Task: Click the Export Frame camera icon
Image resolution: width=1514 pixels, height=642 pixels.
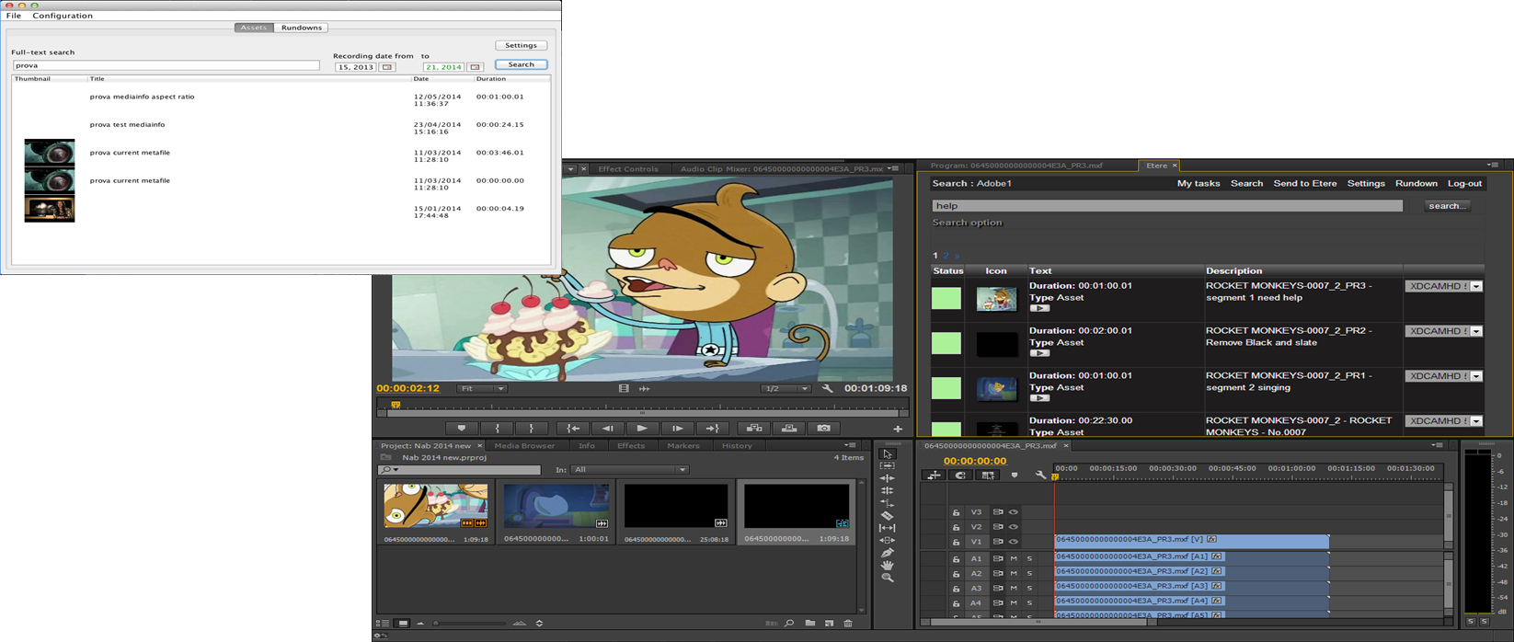Action: pyautogui.click(x=824, y=428)
